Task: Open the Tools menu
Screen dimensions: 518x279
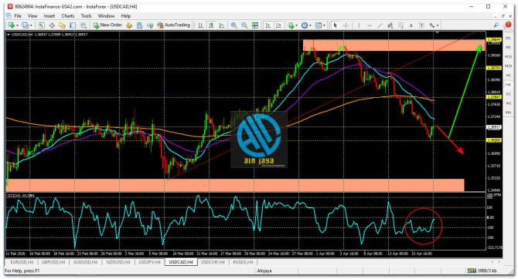Action: [86, 16]
